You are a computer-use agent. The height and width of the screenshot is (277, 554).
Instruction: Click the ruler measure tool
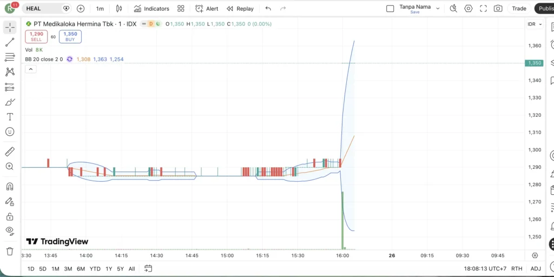10,151
